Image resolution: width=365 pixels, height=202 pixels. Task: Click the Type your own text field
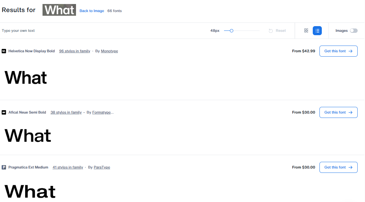pyautogui.click(x=102, y=30)
